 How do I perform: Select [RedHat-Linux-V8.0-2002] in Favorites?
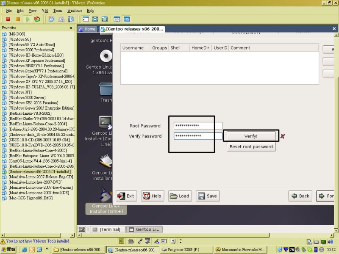30,113
